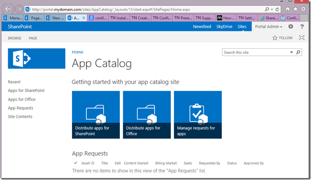Click the Help question mark icon
311x180 pixels.
pyautogui.click(x=302, y=27)
